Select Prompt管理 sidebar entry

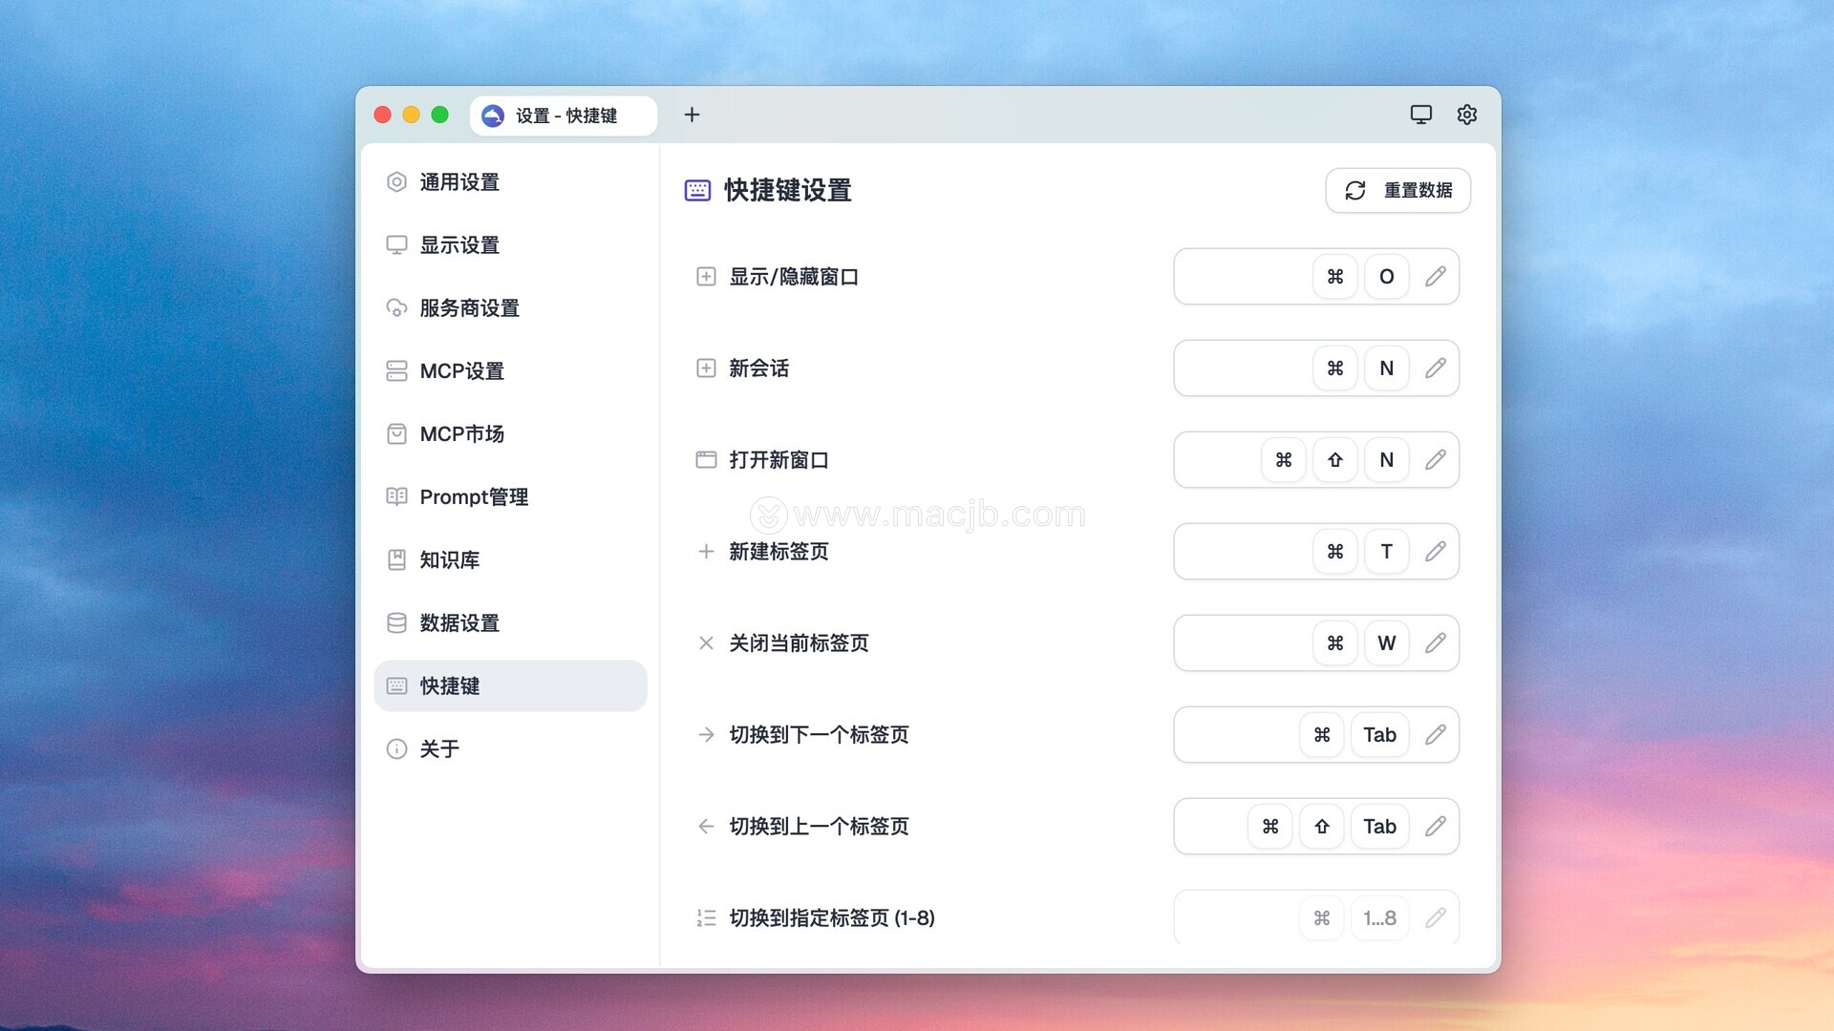click(474, 497)
